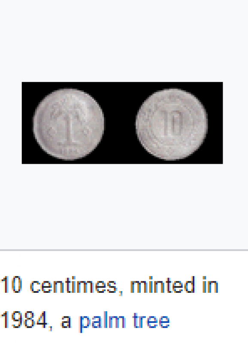The image size is (248, 343).
Task: Click the left coin showing the palm tree
Action: click(69, 124)
